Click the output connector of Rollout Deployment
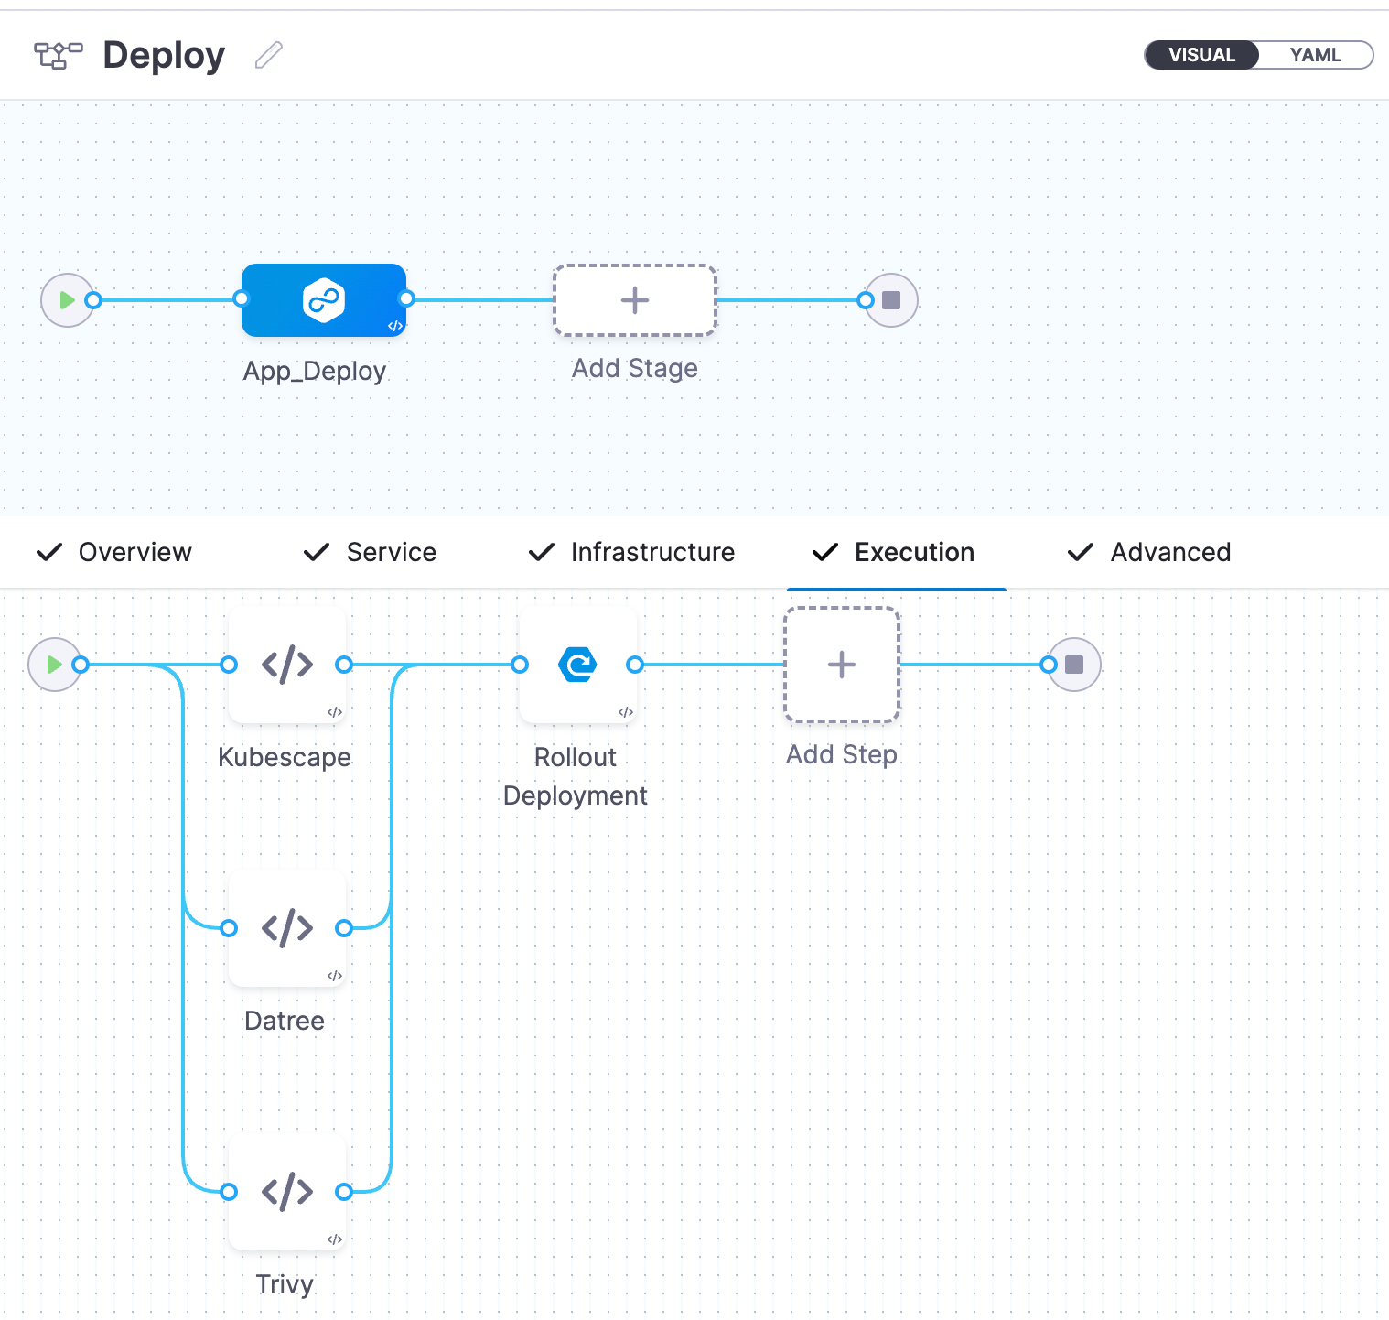The width and height of the screenshot is (1389, 1320). pyautogui.click(x=635, y=665)
